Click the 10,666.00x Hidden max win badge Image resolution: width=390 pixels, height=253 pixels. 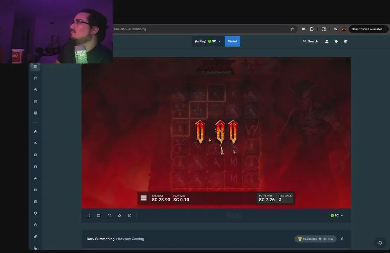pyautogui.click(x=315, y=239)
